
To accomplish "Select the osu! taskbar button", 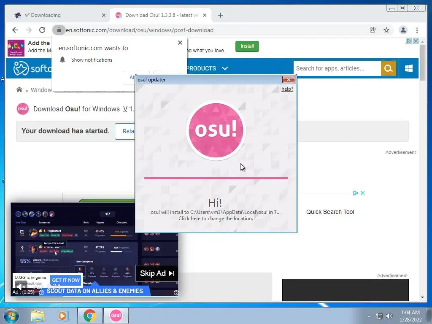I will click(x=116, y=316).
